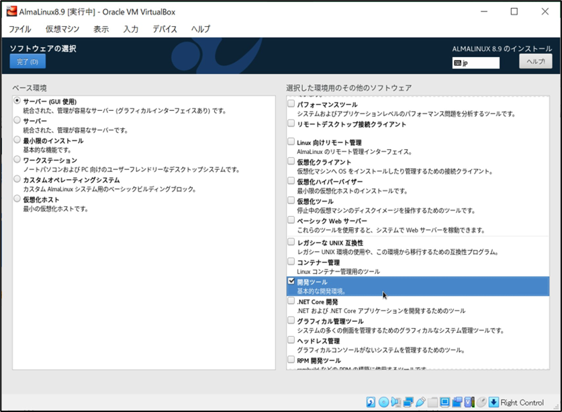Check the 仮想化ハイパーバイザー checkbox
The image size is (562, 412).
291,181
